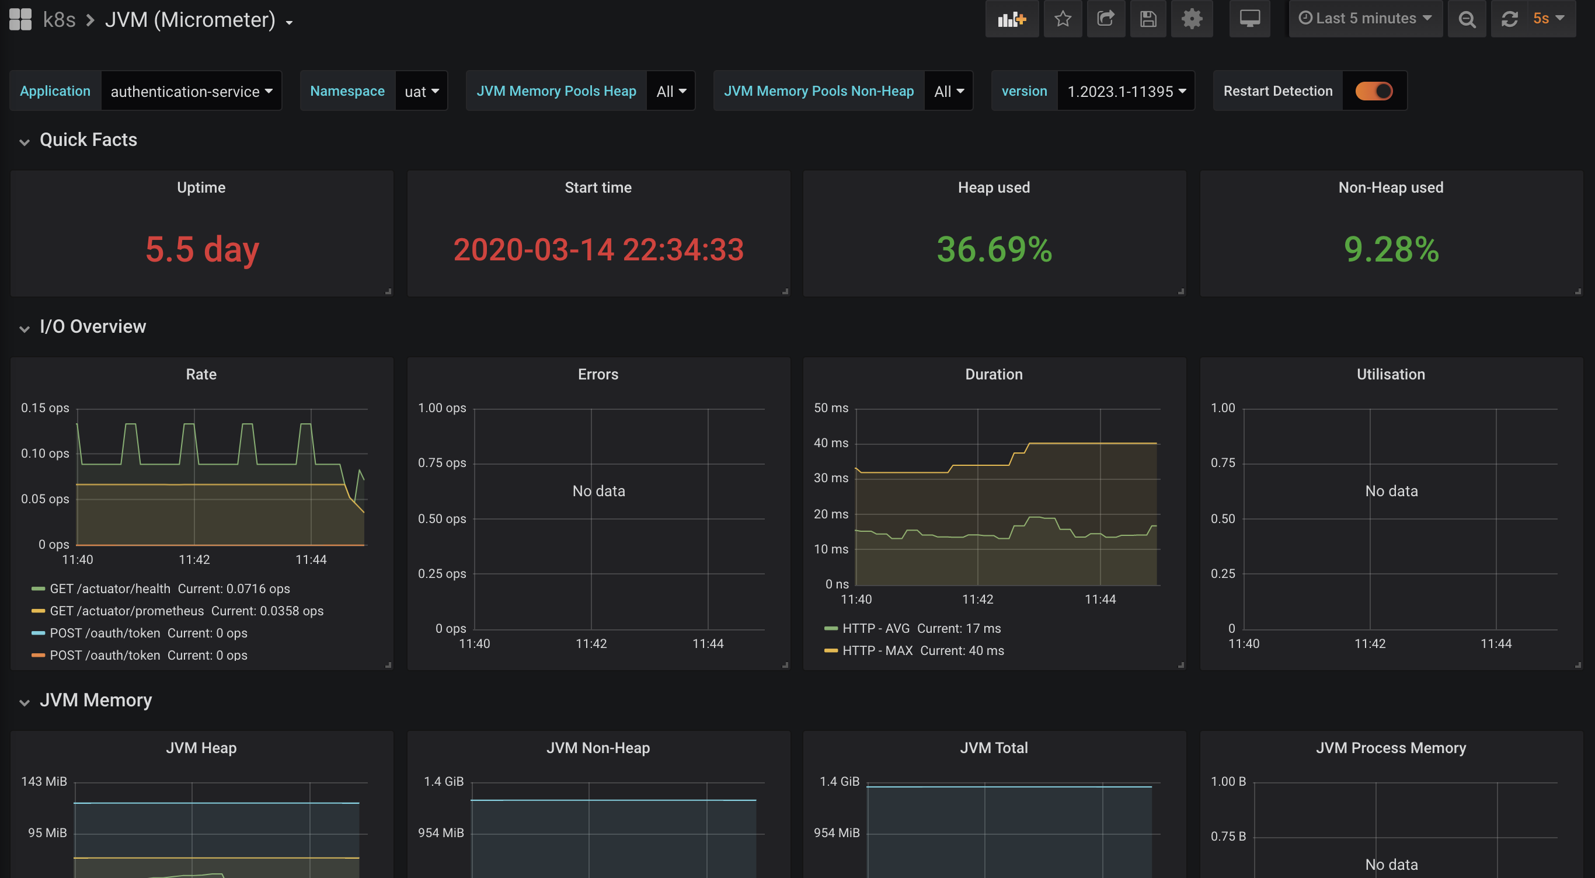Toggle GET /actuator/health series in legend
1595x878 pixels.
click(110, 589)
